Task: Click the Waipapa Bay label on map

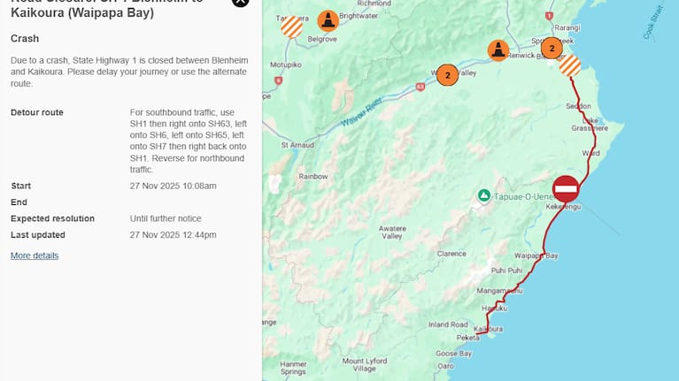Action: click(538, 256)
